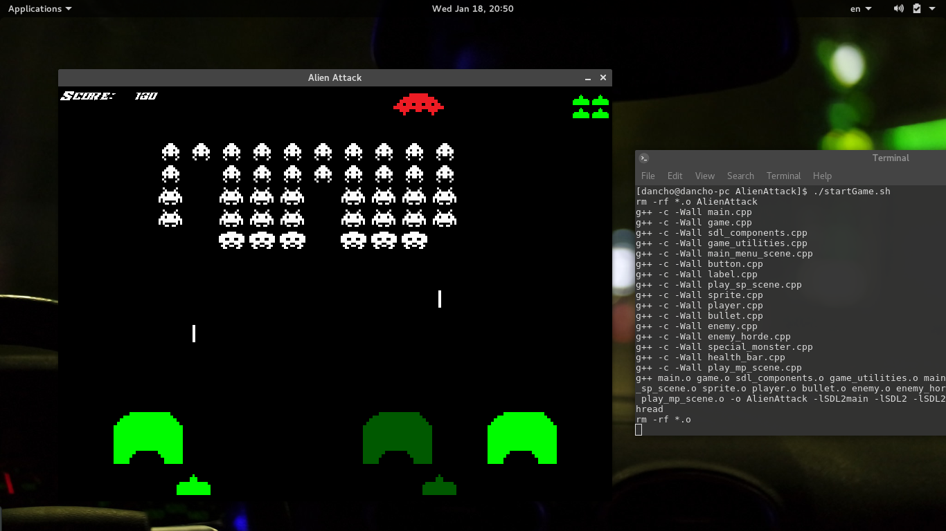The height and width of the screenshot is (531, 946).
Task: Click the battery status icon in top bar
Action: tap(917, 8)
